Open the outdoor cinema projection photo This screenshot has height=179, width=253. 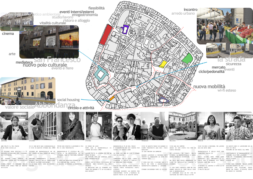(x=49, y=42)
